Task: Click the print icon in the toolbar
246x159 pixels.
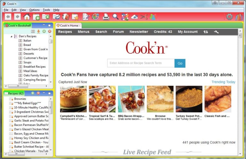Action: (x=106, y=17)
